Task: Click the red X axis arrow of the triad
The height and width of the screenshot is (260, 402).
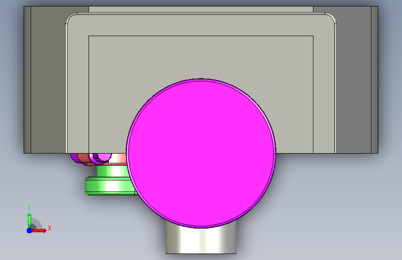Action: [39, 230]
